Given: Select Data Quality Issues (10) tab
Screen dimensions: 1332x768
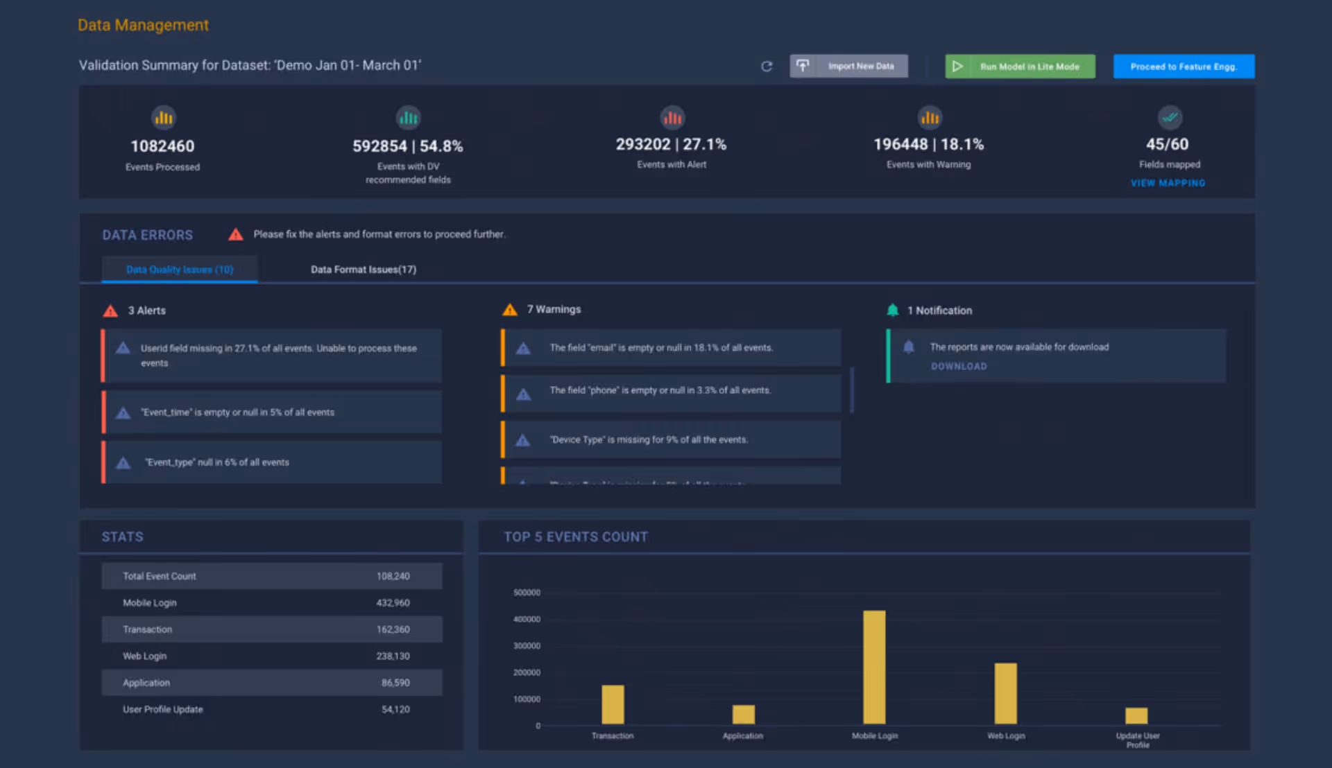Looking at the screenshot, I should 180,270.
